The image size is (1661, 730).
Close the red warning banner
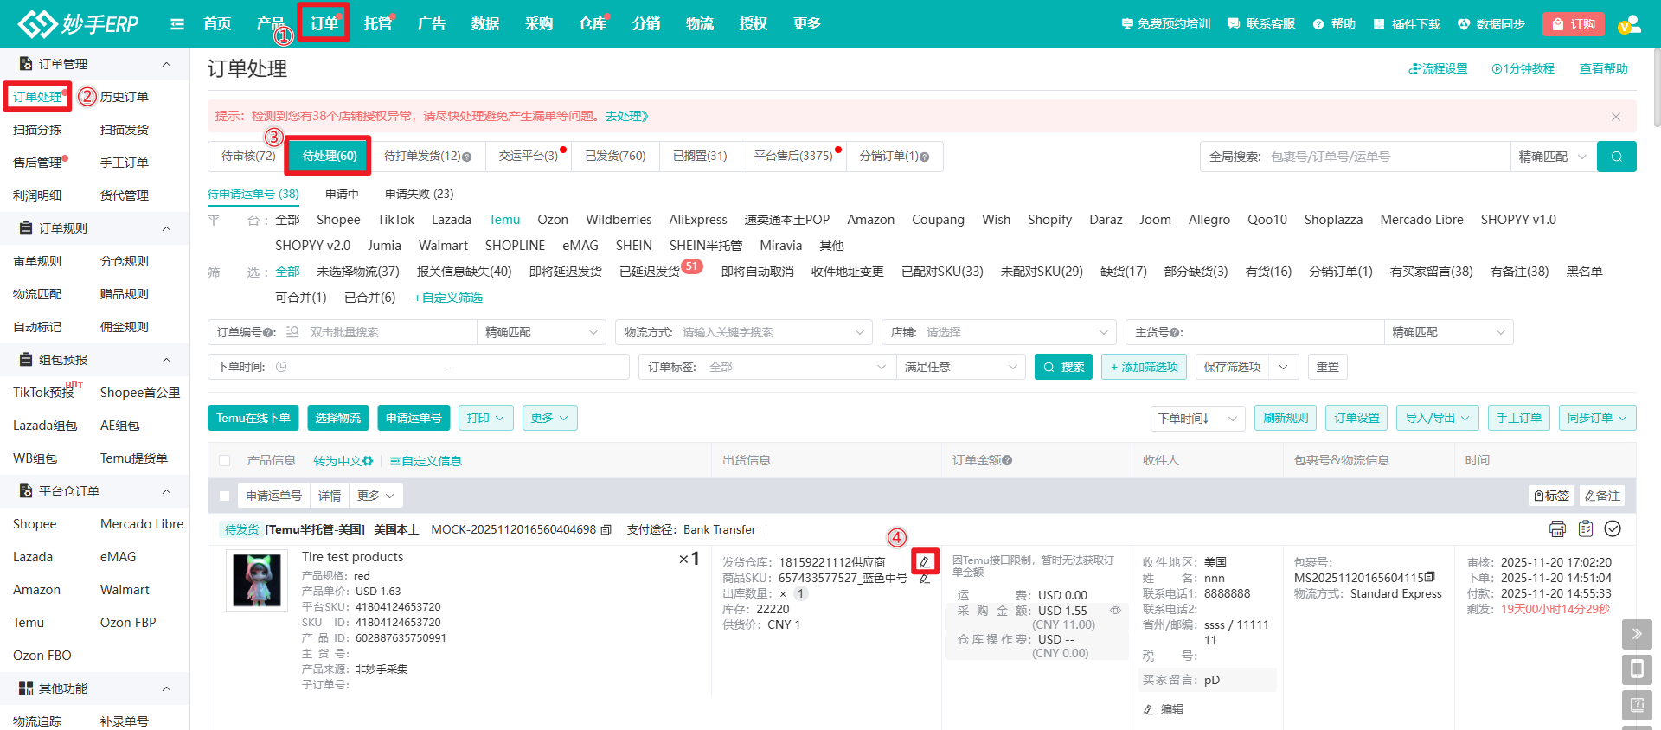tap(1615, 116)
